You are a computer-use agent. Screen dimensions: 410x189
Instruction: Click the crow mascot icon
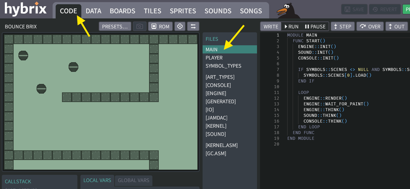(287, 11)
